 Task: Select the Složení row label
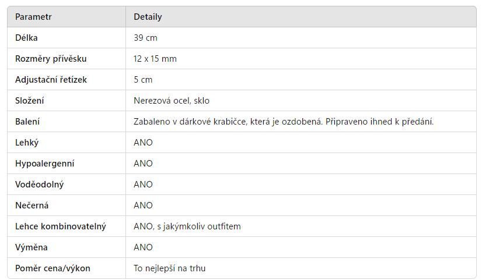pos(30,101)
